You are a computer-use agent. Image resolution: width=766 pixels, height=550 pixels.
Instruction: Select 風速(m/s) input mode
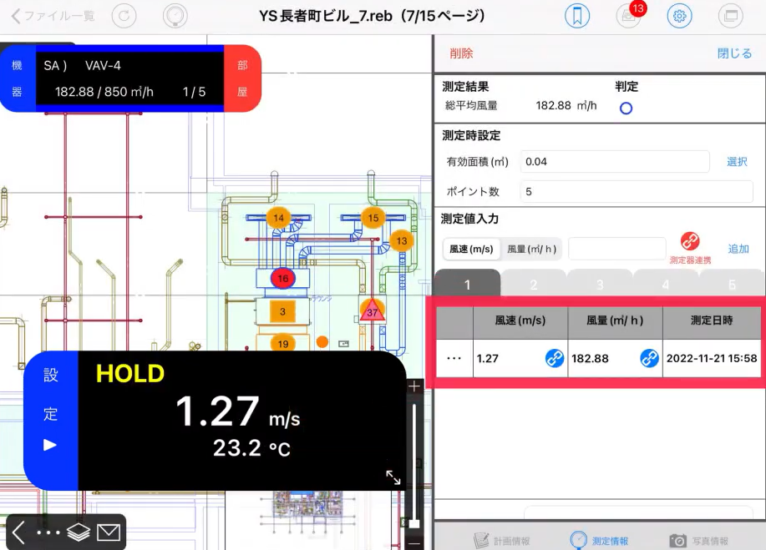[x=471, y=249]
